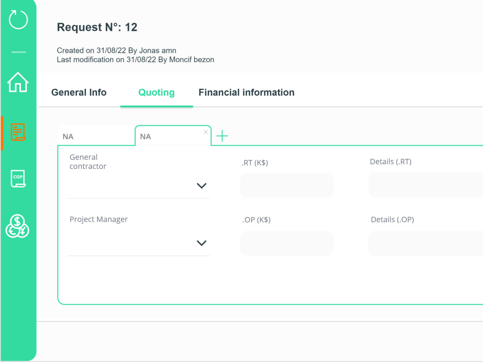Add a new quote tab with plus icon
Viewport: 483px width, 362px height.
coord(222,136)
